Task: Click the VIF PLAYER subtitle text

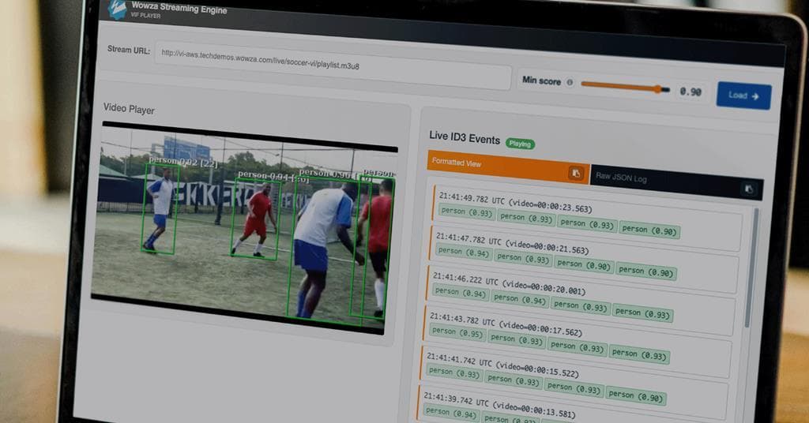Action: tap(145, 16)
